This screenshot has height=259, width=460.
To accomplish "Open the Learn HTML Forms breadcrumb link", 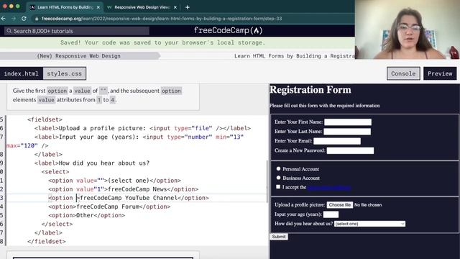I will [294, 56].
